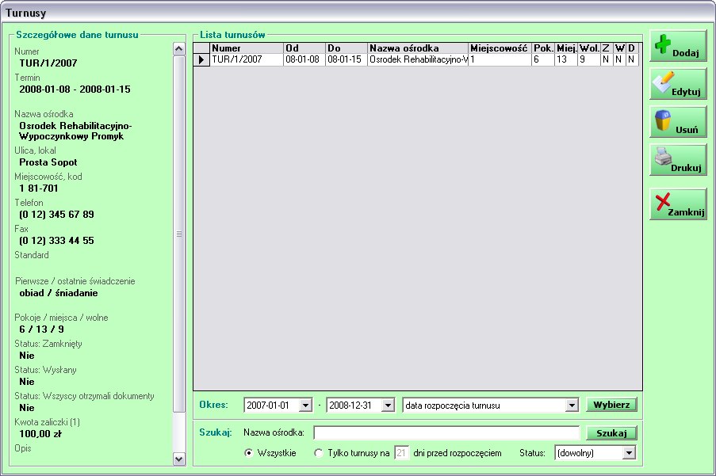Click the green plus Dodaj icon
The height and width of the screenshot is (476, 716).
(x=664, y=44)
